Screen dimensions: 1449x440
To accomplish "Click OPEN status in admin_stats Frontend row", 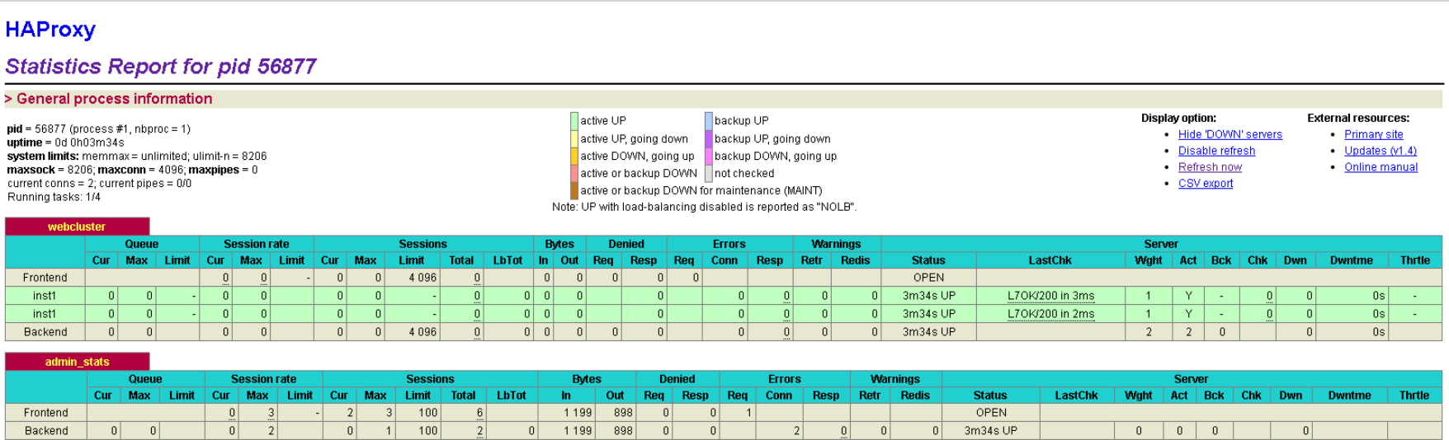I will pyautogui.click(x=991, y=413).
